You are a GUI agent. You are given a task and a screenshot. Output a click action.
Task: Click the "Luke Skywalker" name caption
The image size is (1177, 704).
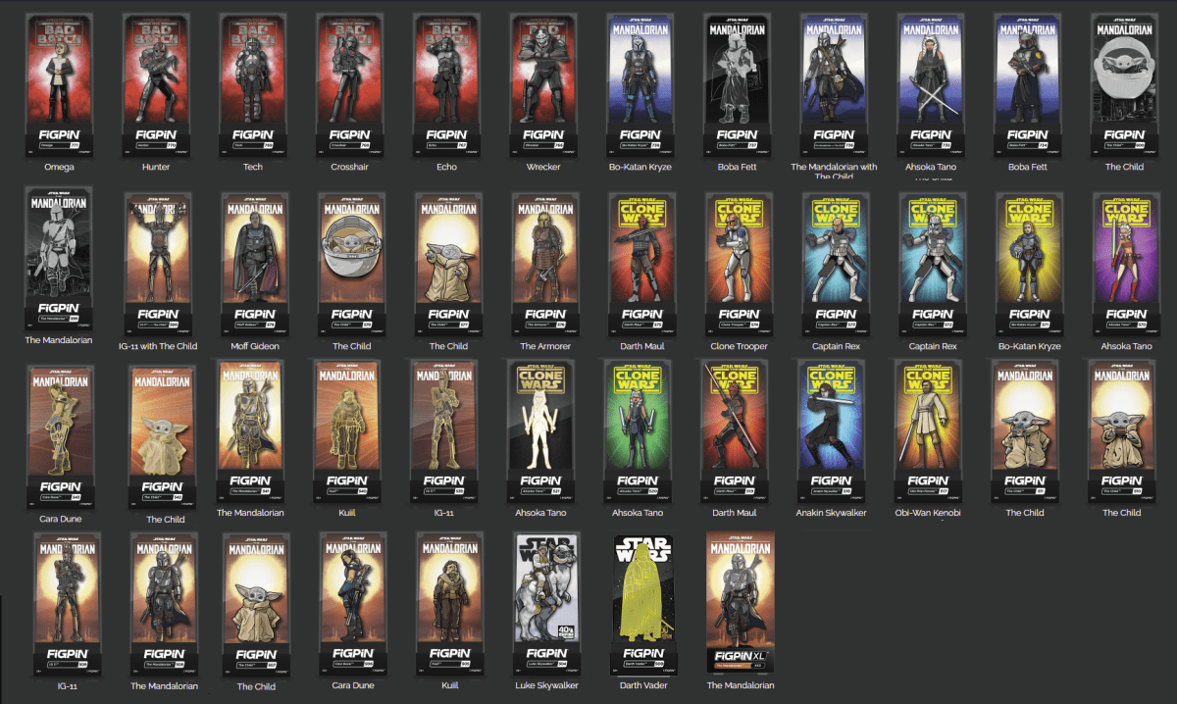[545, 685]
